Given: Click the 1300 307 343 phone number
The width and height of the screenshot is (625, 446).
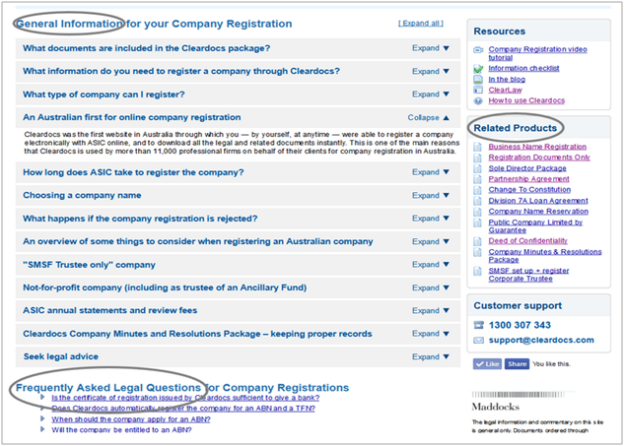Looking at the screenshot, I should pyautogui.click(x=520, y=325).
